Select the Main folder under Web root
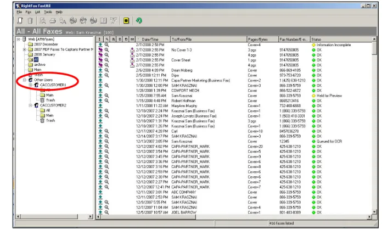The image size is (382, 229). (x=35, y=70)
